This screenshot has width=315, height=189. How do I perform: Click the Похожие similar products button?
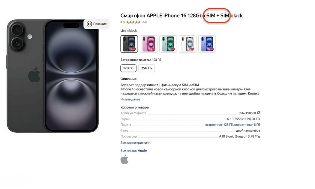tap(97, 24)
